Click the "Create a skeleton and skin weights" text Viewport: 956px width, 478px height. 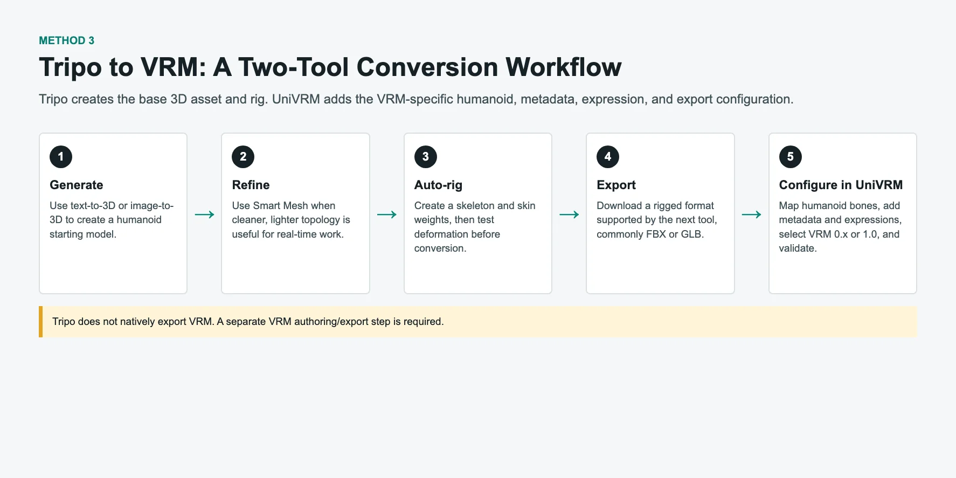pyautogui.click(x=475, y=227)
